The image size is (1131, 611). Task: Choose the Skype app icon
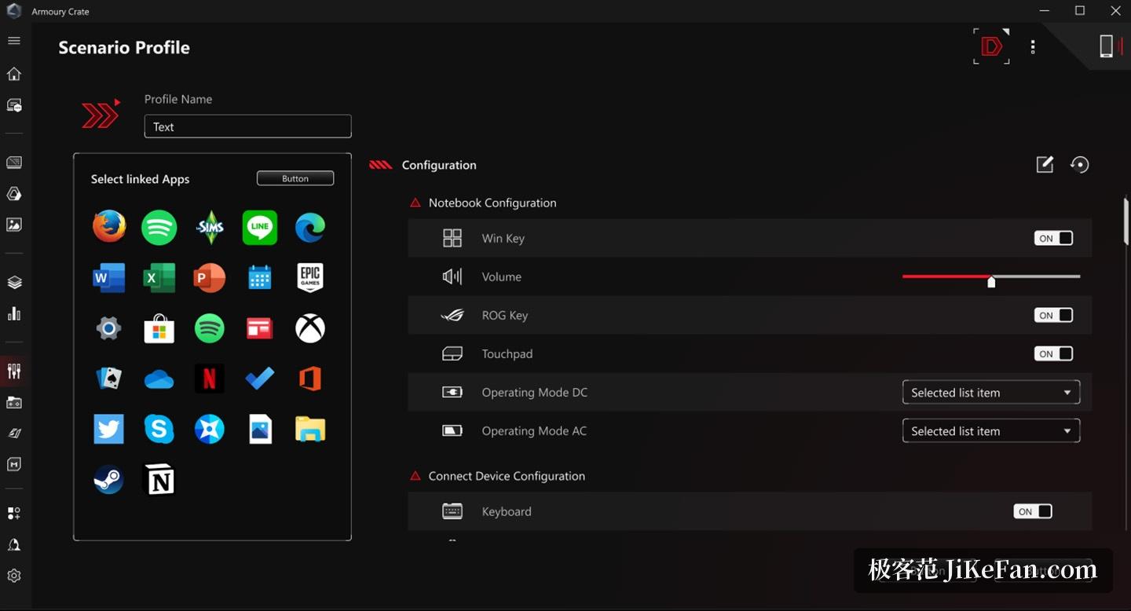(x=159, y=430)
